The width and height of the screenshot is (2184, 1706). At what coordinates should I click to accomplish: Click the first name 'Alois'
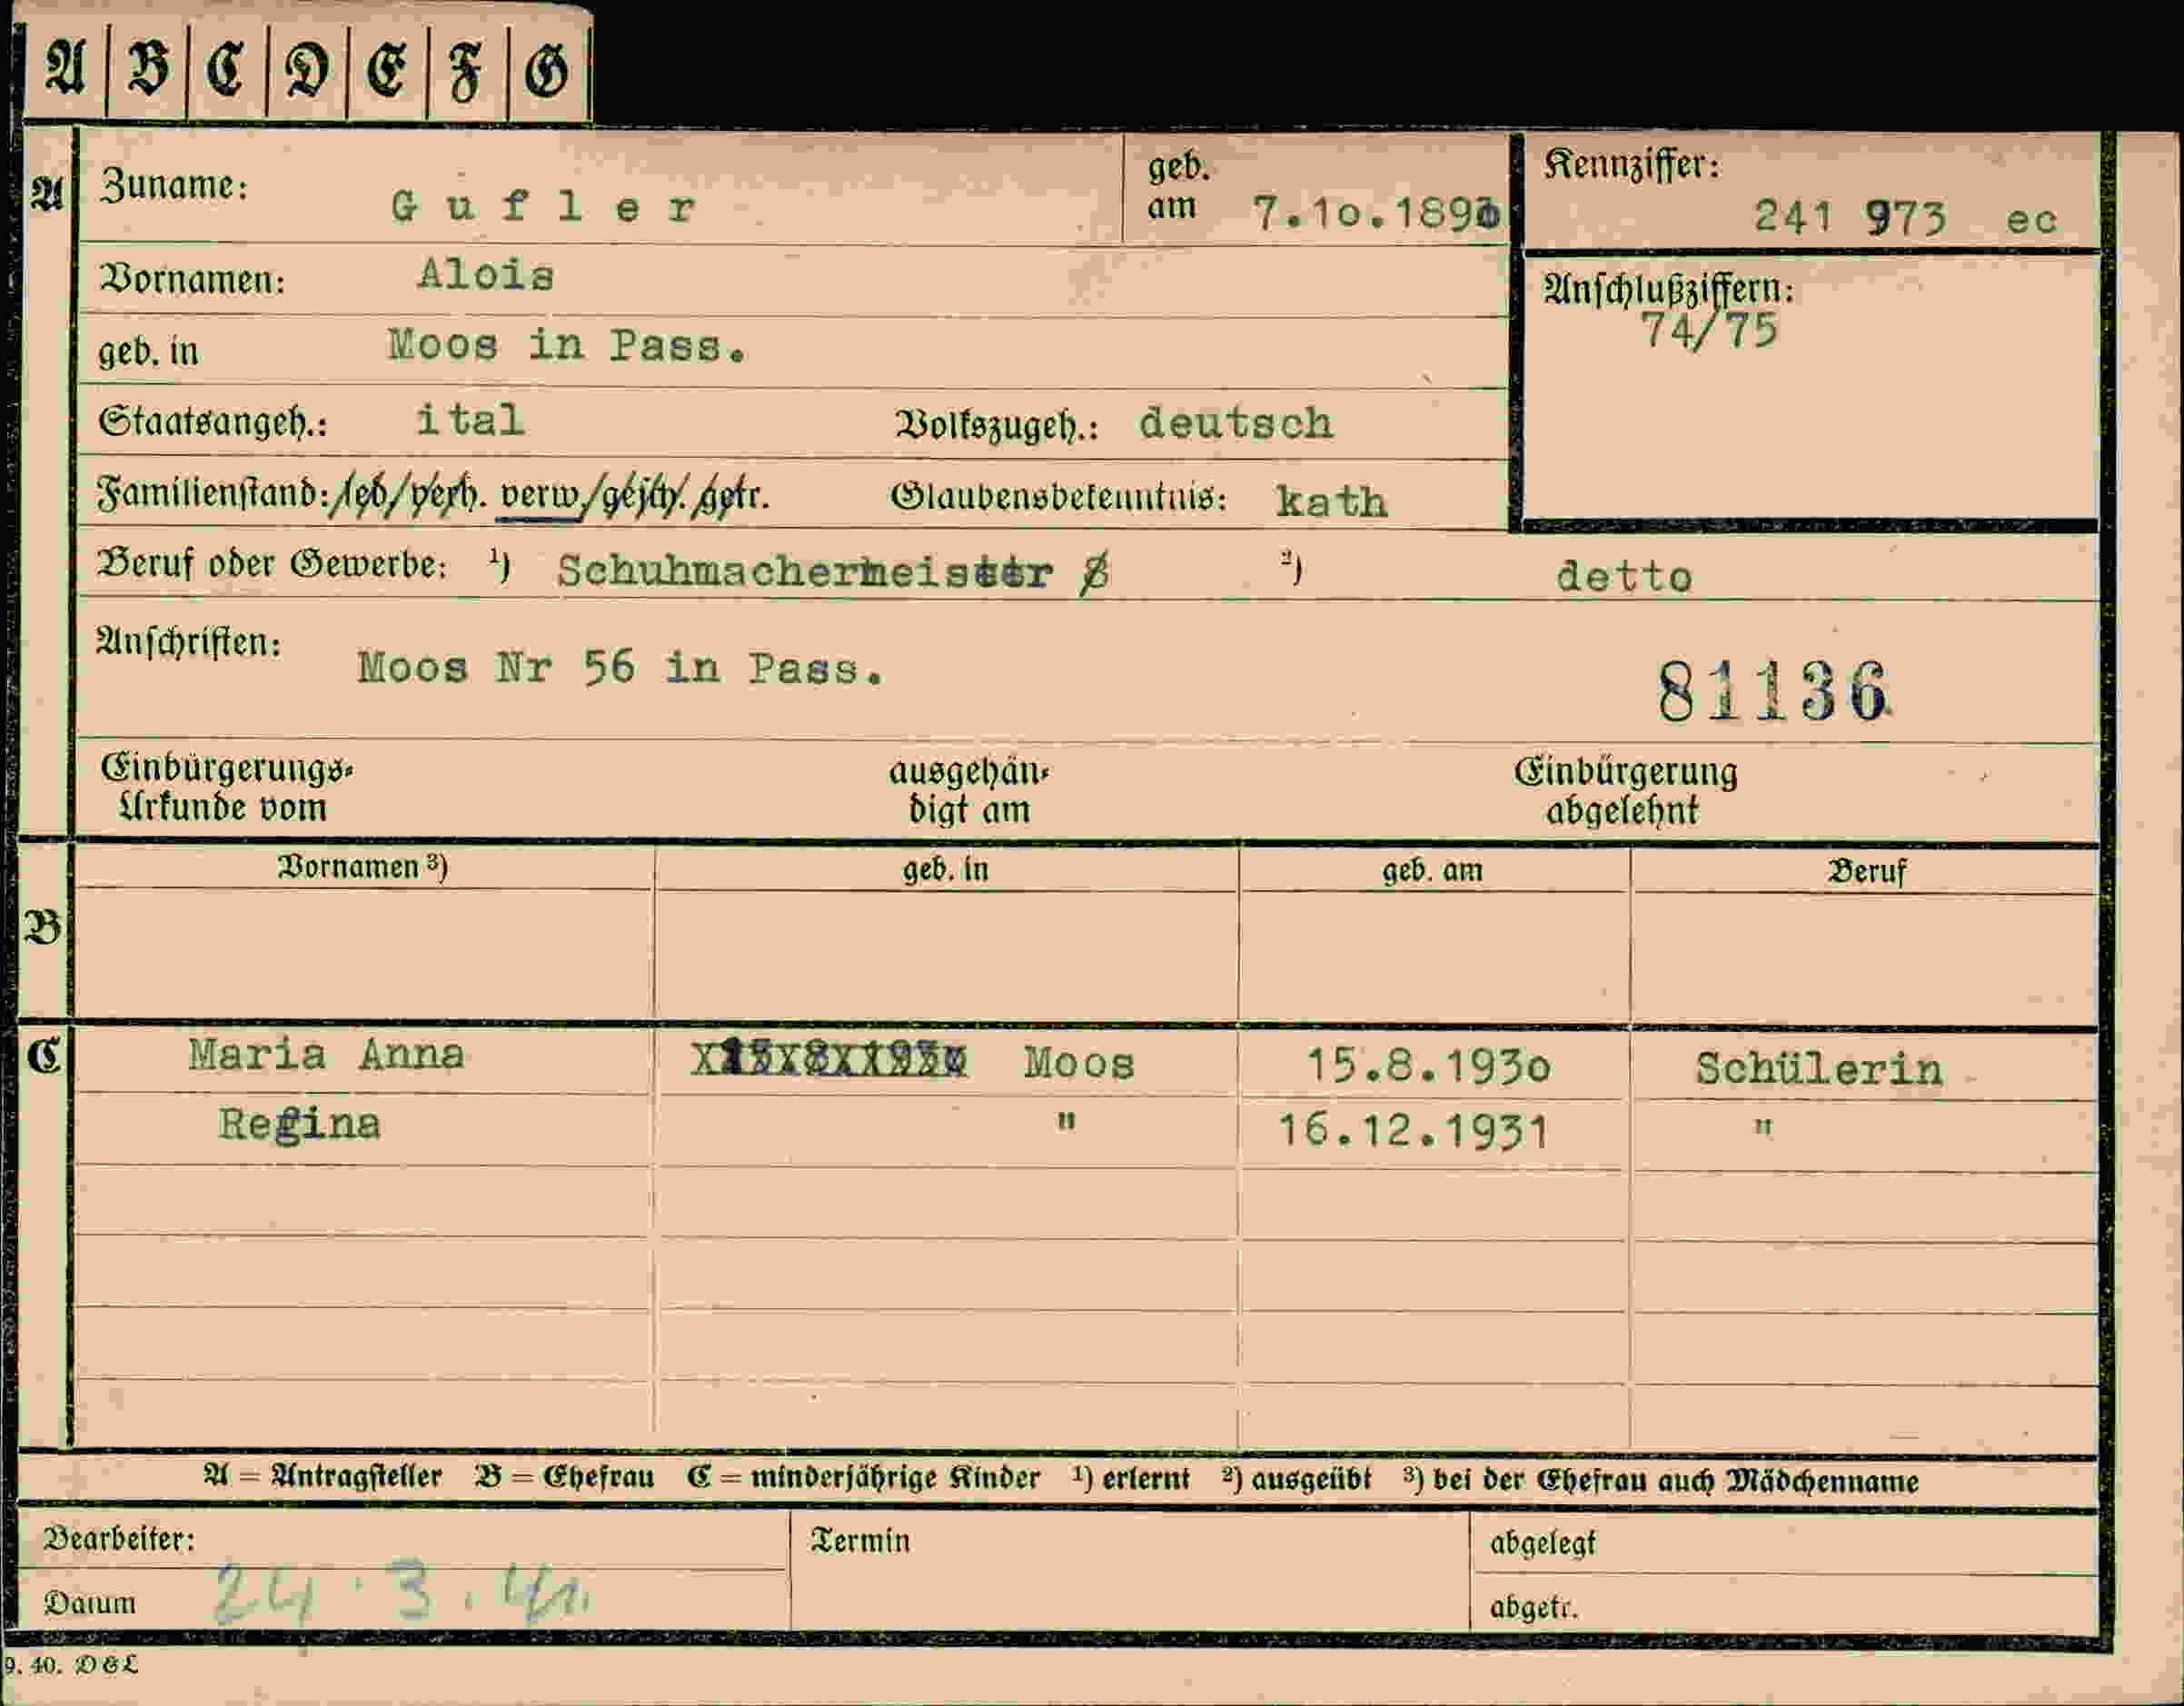[486, 274]
